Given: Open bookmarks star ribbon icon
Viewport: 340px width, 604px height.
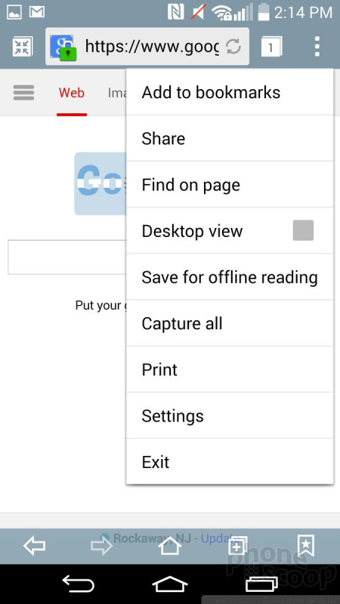Looking at the screenshot, I should click(306, 545).
